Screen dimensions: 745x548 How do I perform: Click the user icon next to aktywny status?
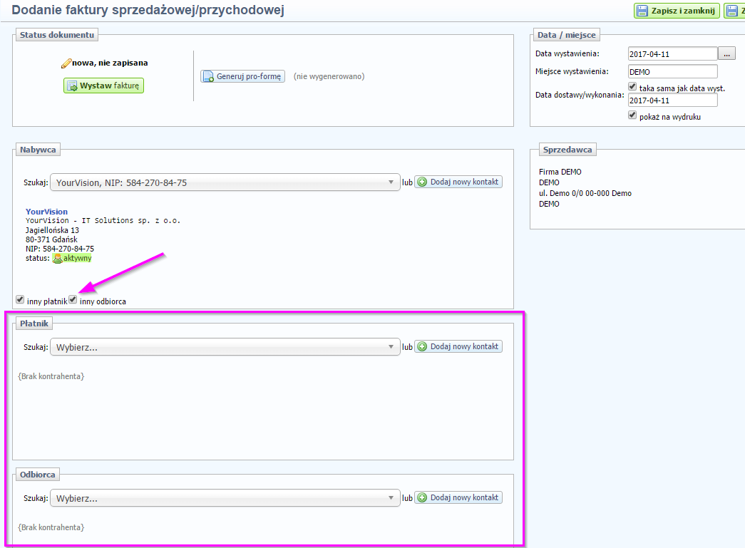(57, 259)
